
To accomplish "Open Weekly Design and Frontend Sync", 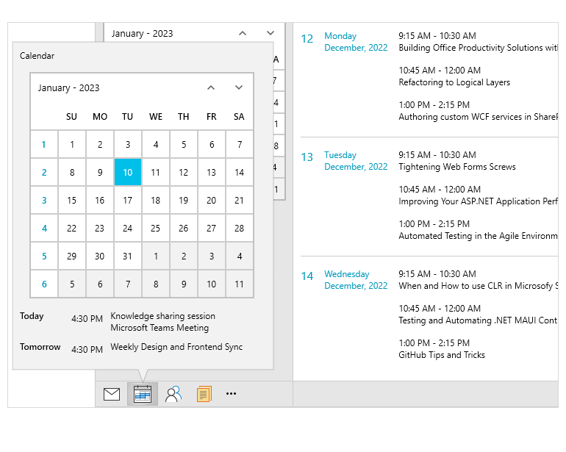I will 176,347.
